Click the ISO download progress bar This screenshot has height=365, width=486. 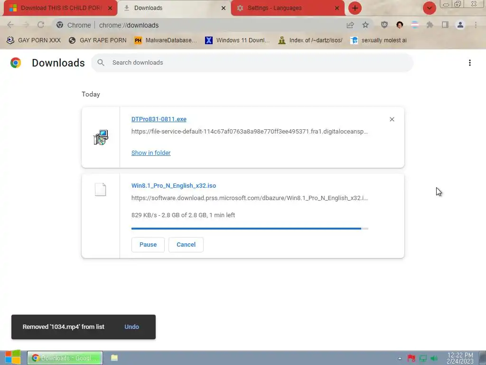click(250, 229)
